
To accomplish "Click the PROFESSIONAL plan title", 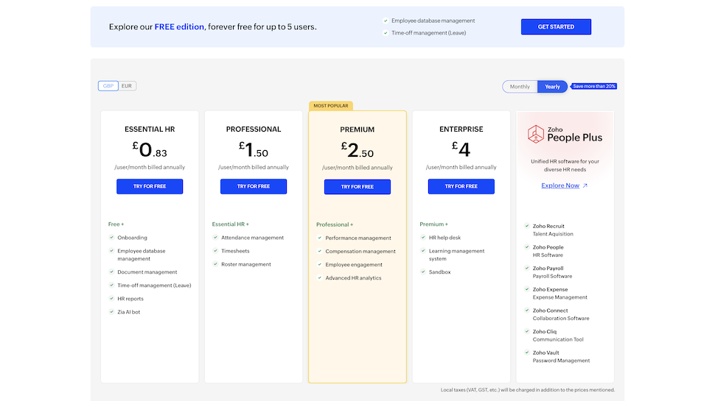I will [254, 129].
